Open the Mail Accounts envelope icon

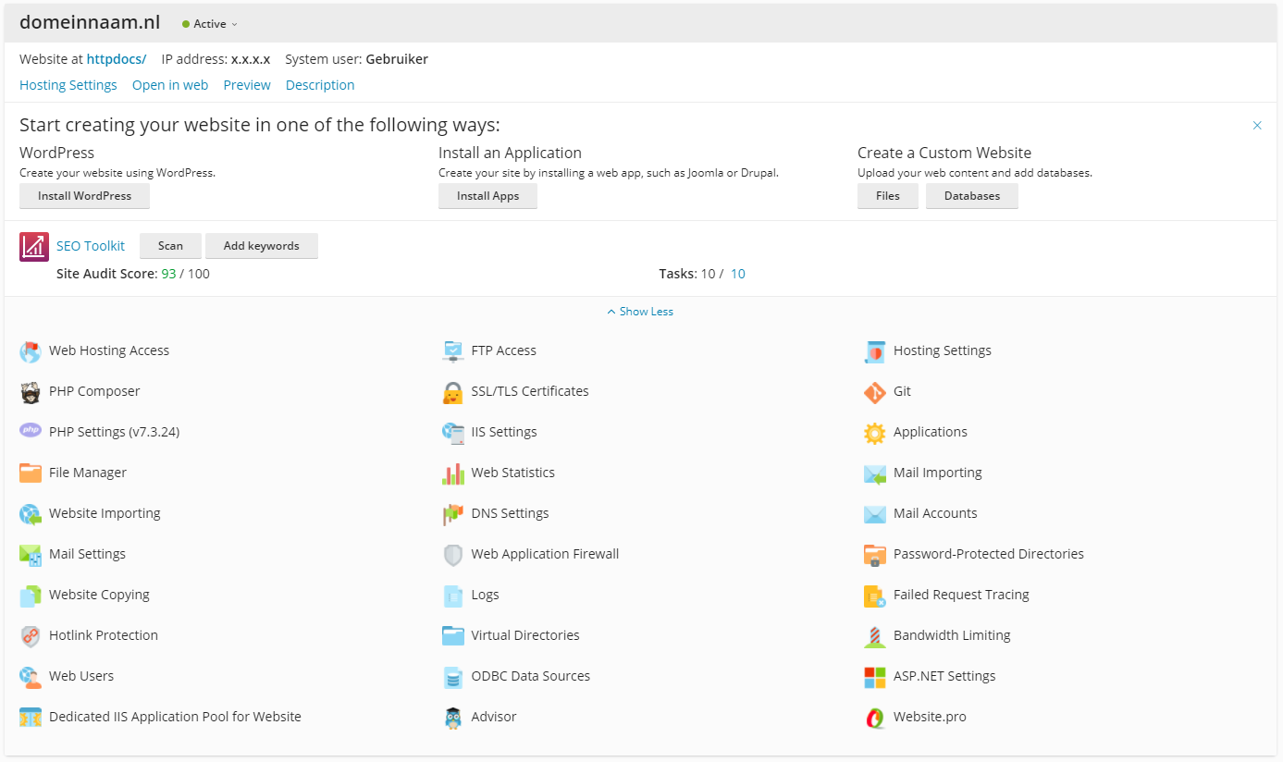click(874, 514)
